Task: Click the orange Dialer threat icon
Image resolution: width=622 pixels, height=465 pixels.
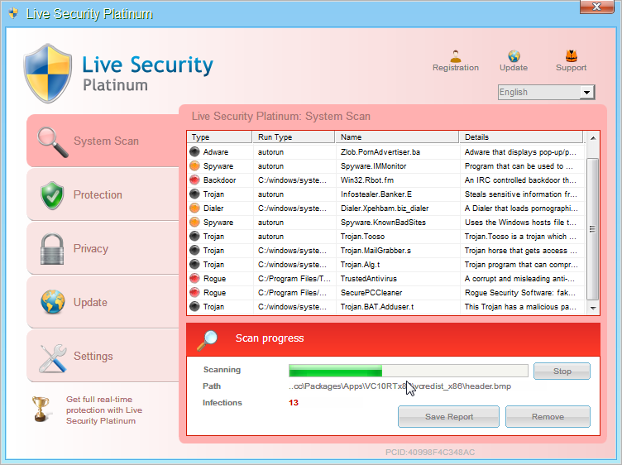Action: (x=194, y=208)
